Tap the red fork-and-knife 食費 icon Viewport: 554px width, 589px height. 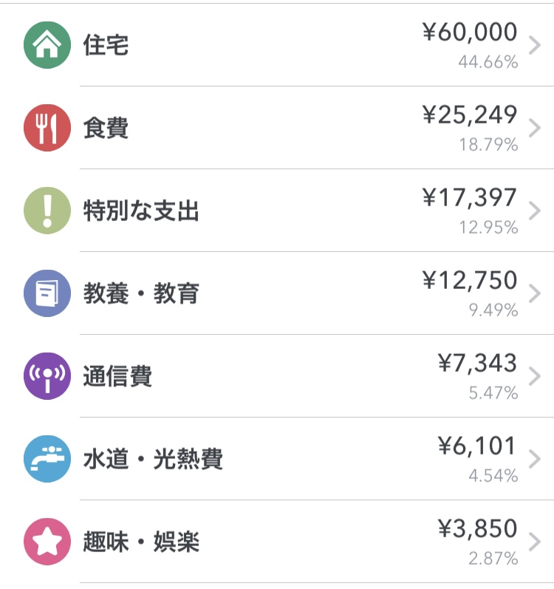click(47, 128)
